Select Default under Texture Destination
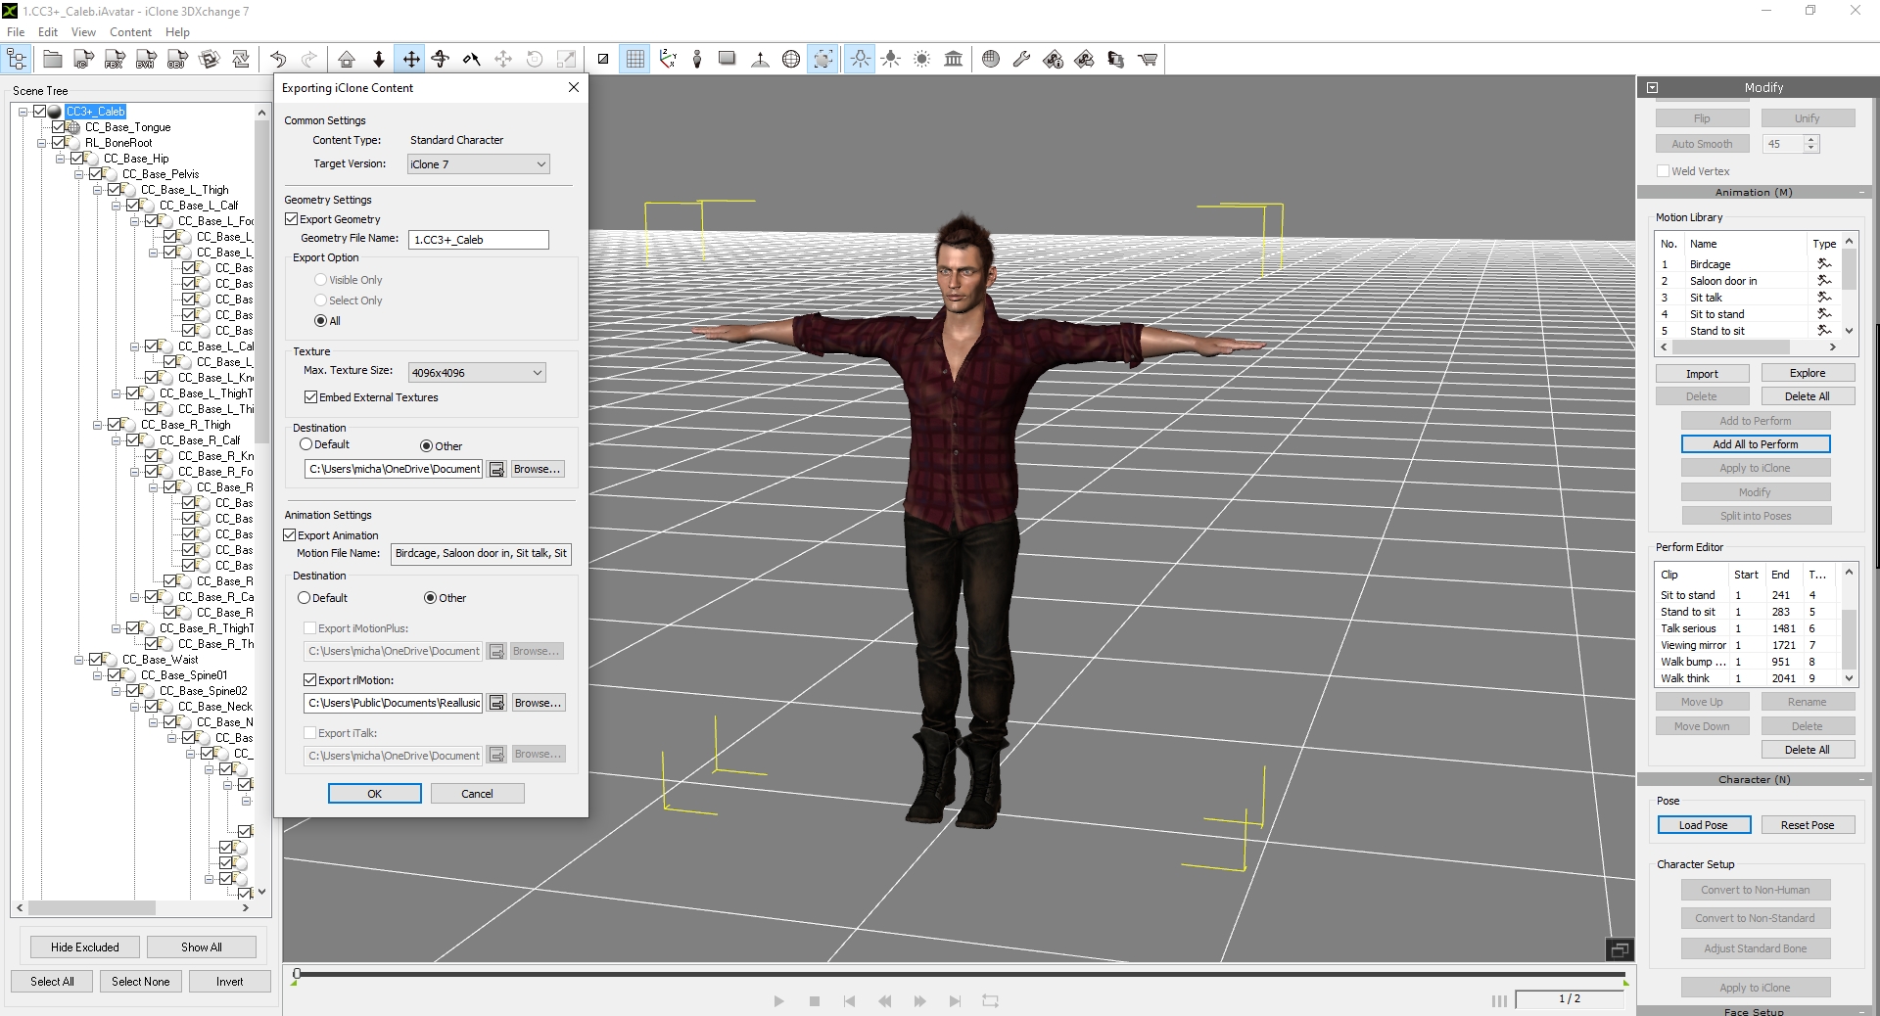The image size is (1880, 1016). 305,444
